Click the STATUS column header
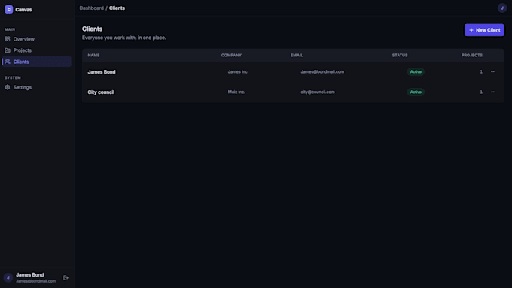This screenshot has height=288, width=512. click(x=400, y=55)
